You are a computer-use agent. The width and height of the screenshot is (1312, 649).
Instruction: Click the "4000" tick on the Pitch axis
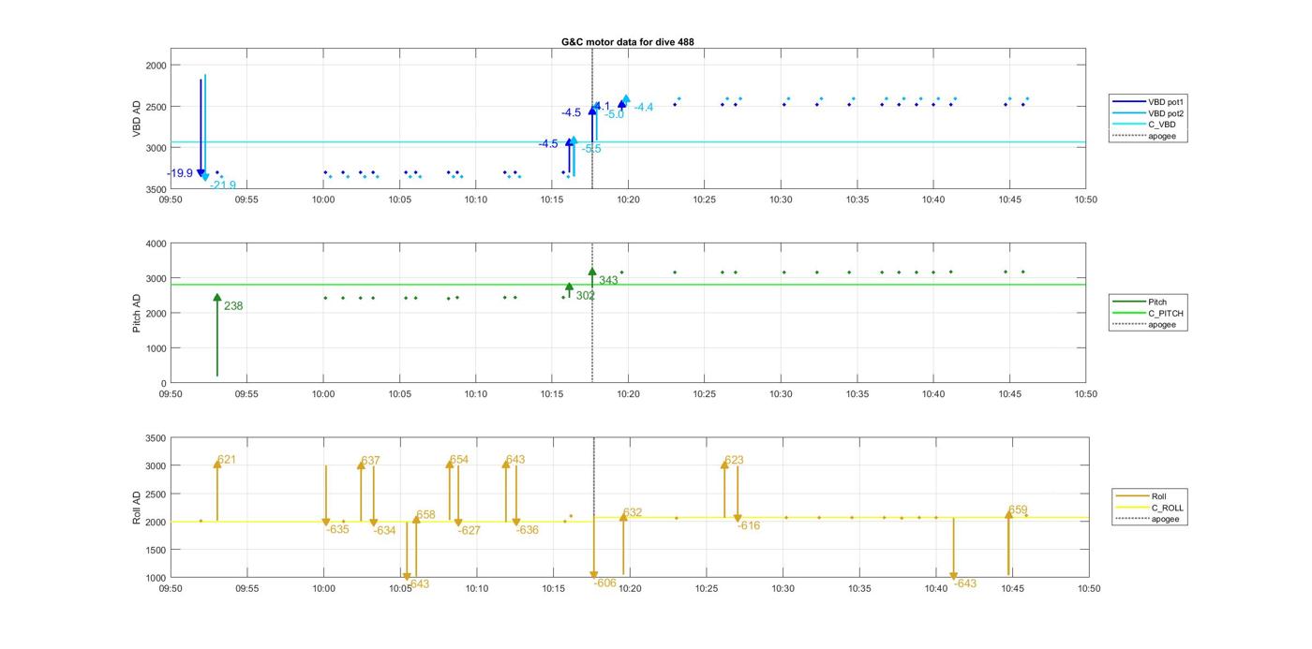click(x=156, y=243)
